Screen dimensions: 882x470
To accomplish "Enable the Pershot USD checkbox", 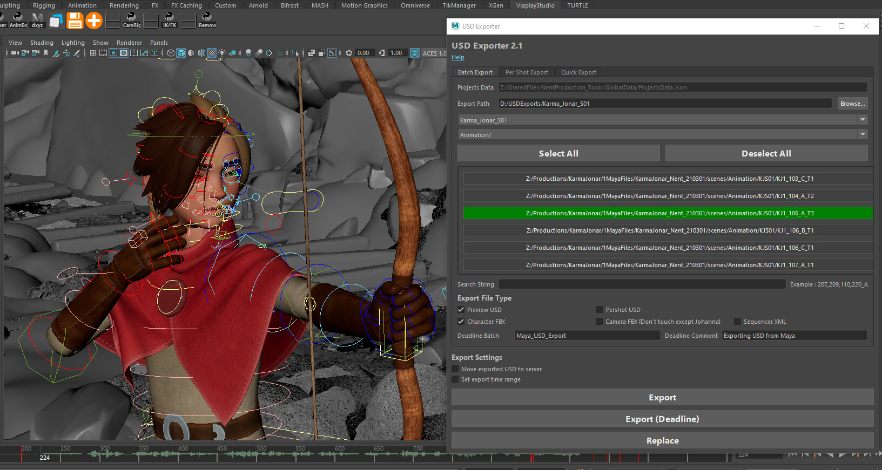I will (x=600, y=310).
